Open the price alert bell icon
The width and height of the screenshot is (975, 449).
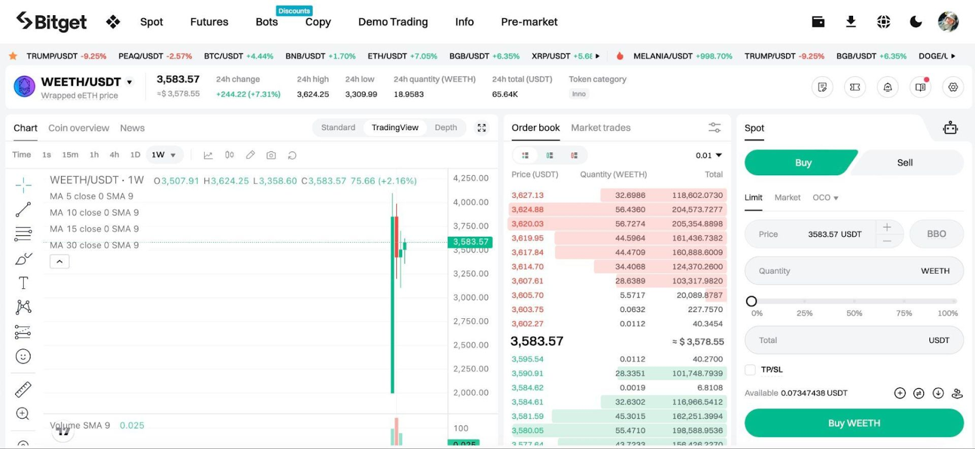(888, 87)
